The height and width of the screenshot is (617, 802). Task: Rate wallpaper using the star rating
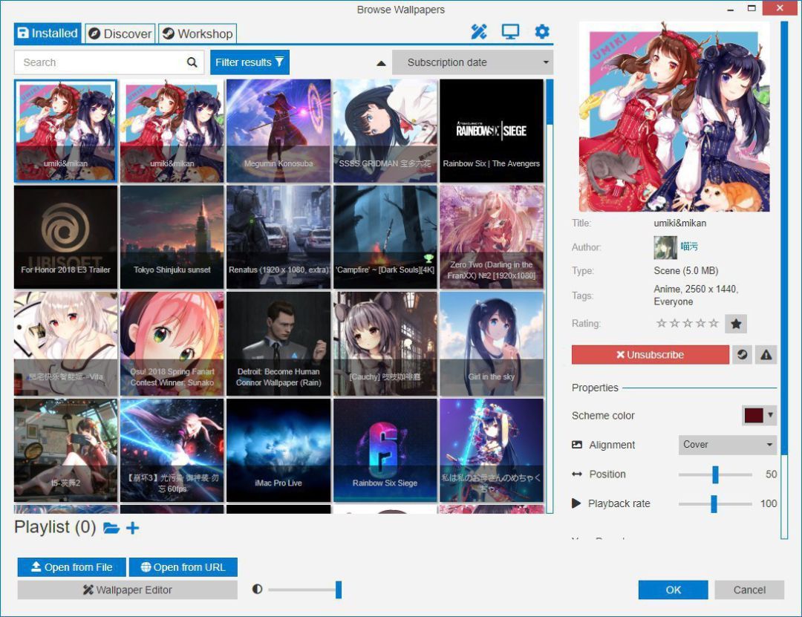688,323
